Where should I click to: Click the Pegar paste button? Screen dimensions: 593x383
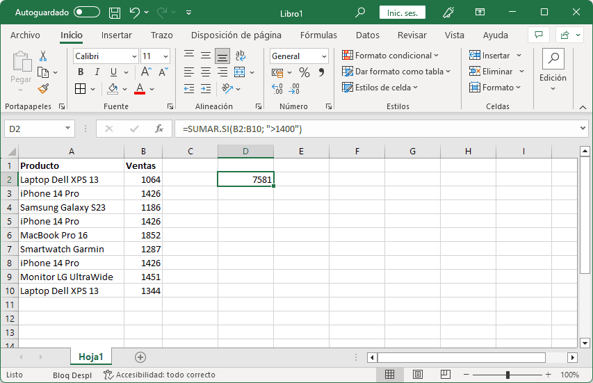coord(21,71)
